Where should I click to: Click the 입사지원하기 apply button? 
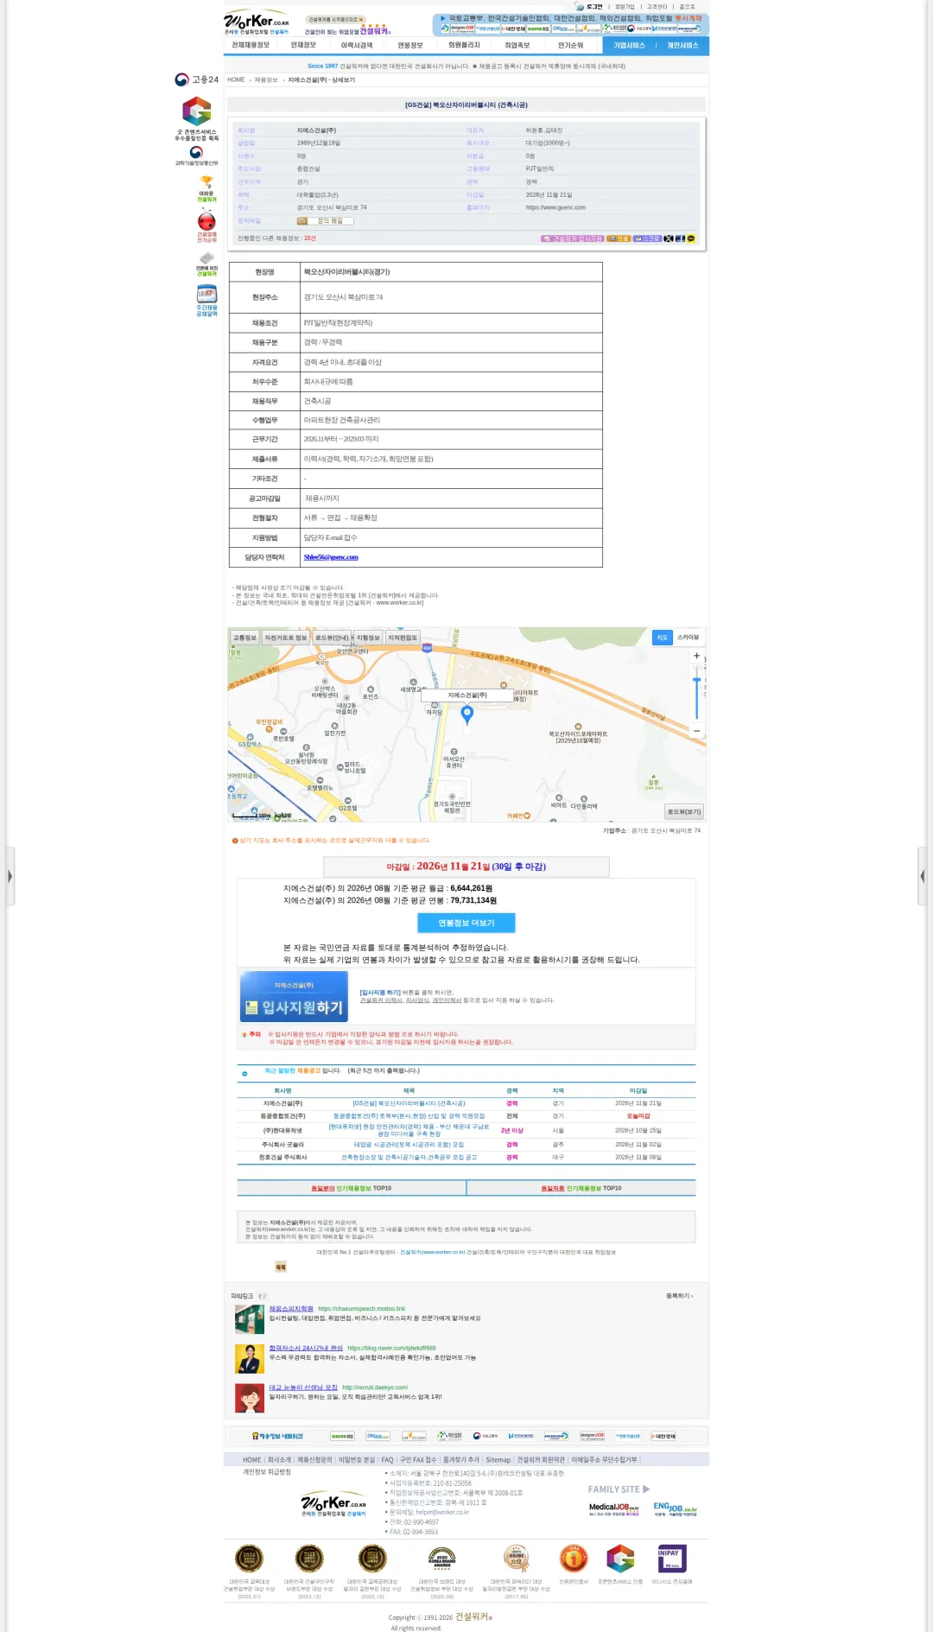(294, 997)
